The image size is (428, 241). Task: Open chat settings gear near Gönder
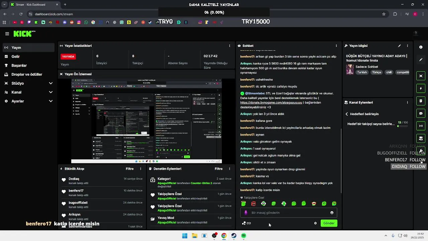pos(315,223)
